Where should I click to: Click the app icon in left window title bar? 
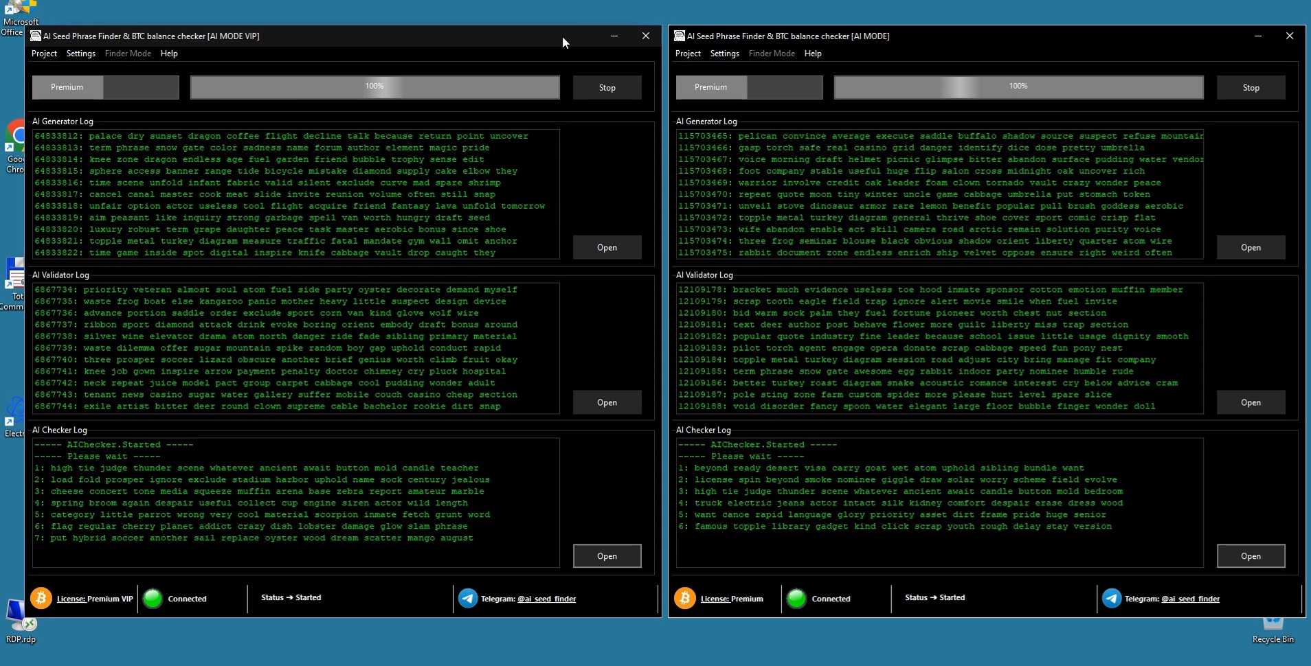[x=35, y=36]
